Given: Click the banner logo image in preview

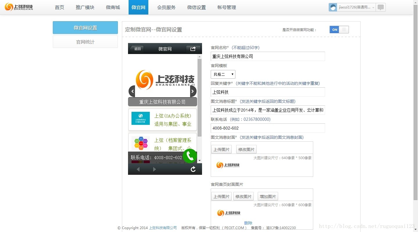Looking at the screenshot, I should pos(165,80).
